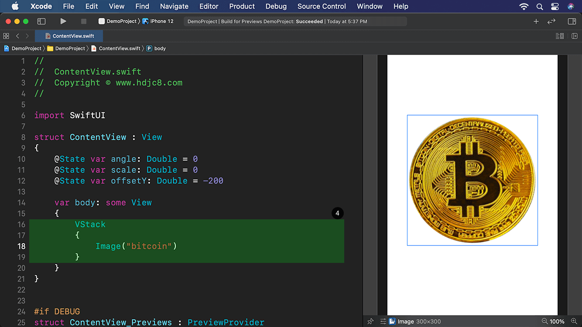Open the File menu
This screenshot has height=327, width=582.
[68, 6]
